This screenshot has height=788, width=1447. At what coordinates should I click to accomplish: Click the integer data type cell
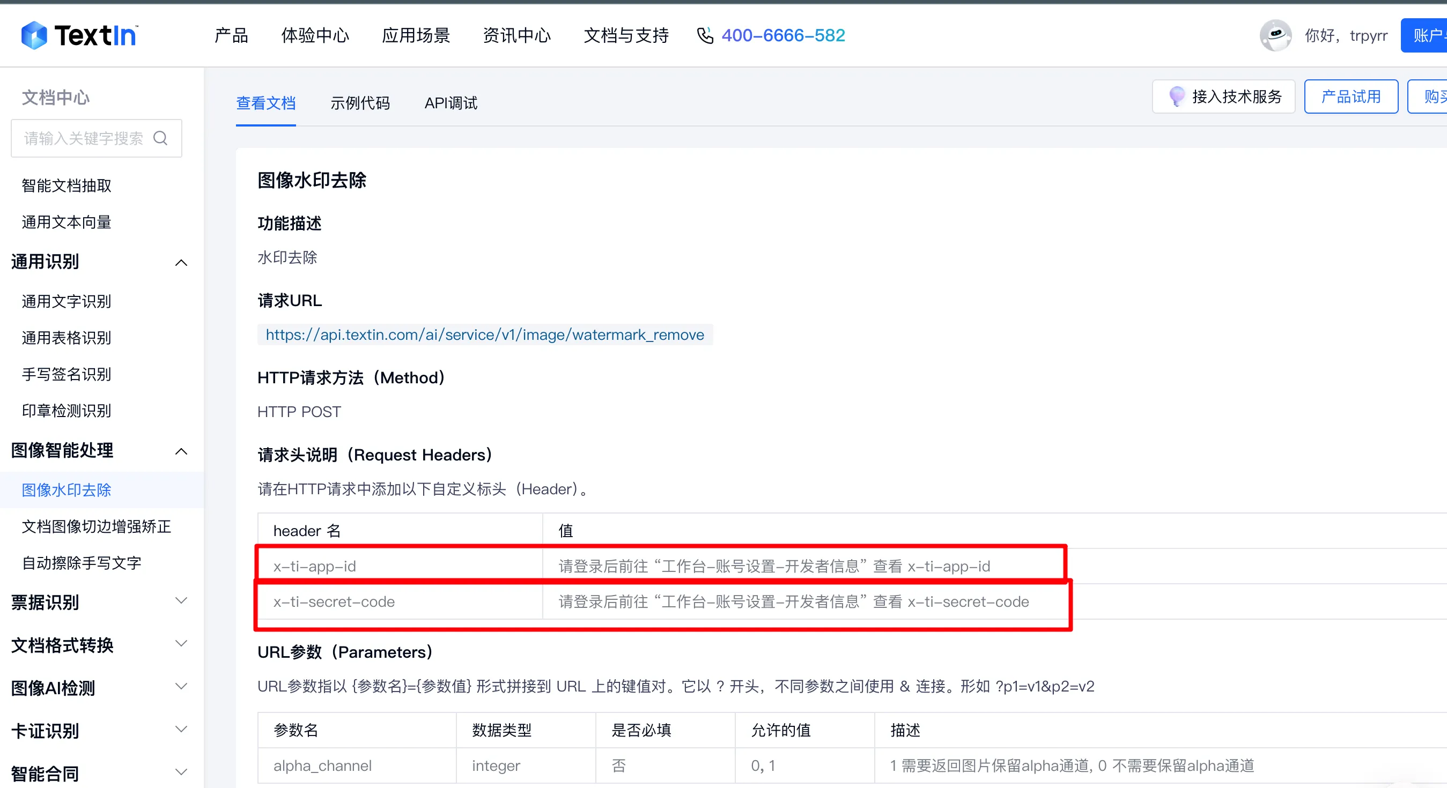[526, 765]
